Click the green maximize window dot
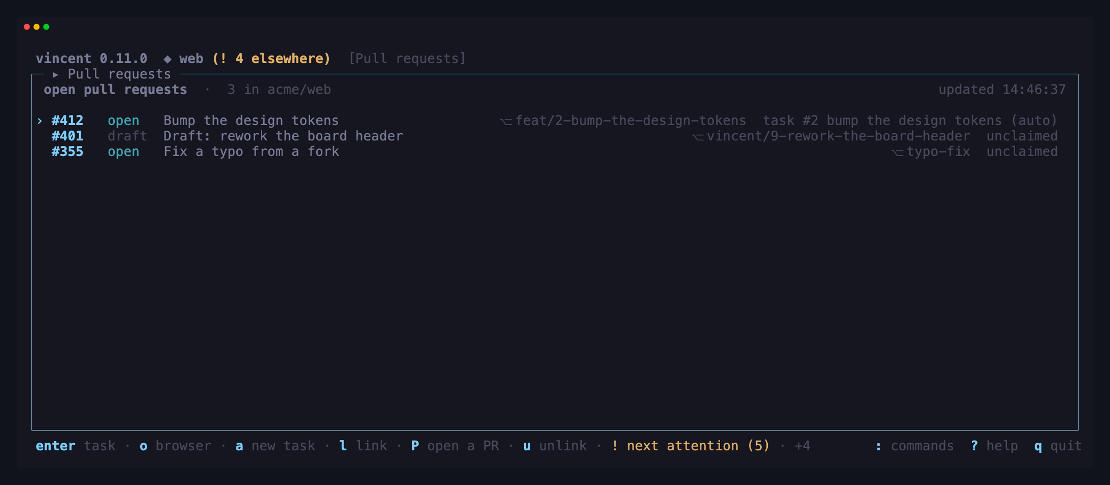1110x485 pixels. coord(46,27)
